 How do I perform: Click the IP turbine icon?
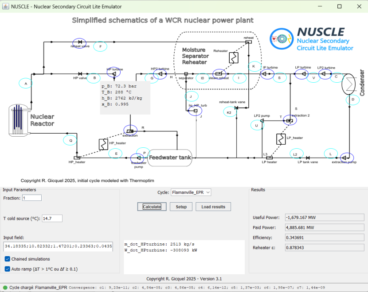click(267, 74)
